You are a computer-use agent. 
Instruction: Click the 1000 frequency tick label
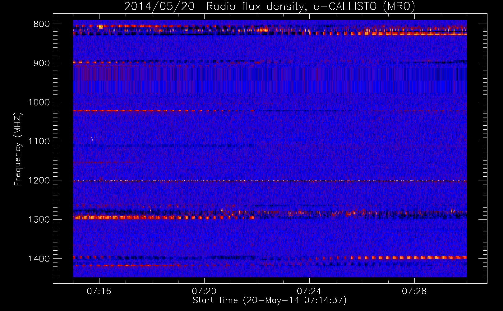39,102
